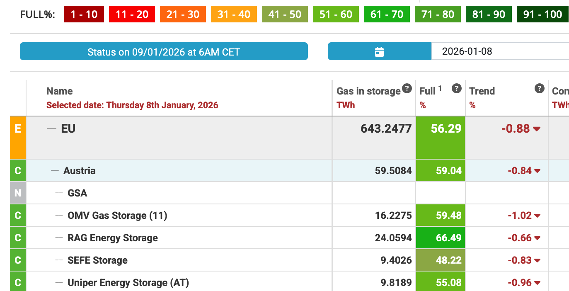
Task: Expand the GSA row
Action: [x=59, y=193]
